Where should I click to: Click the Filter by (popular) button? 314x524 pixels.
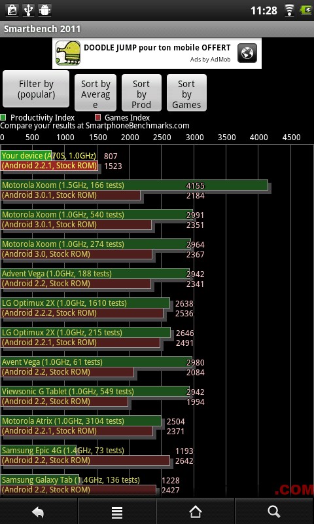tap(36, 89)
